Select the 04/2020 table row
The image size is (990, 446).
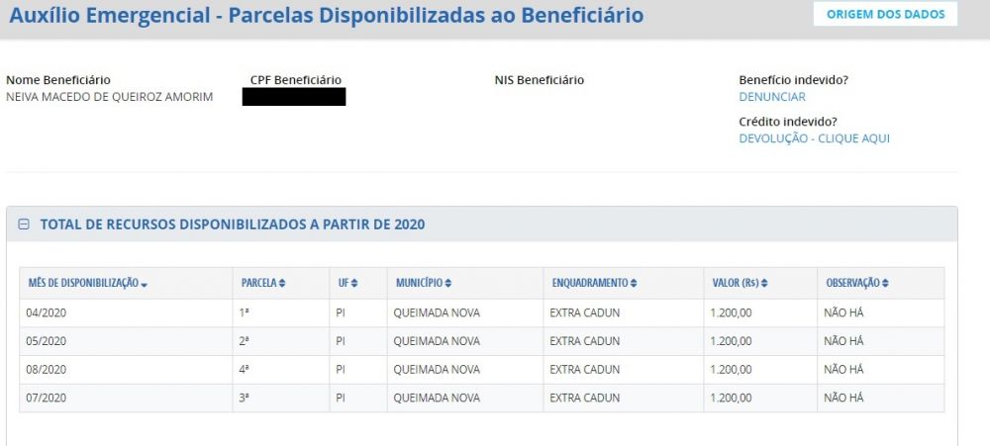pyautogui.click(x=482, y=312)
